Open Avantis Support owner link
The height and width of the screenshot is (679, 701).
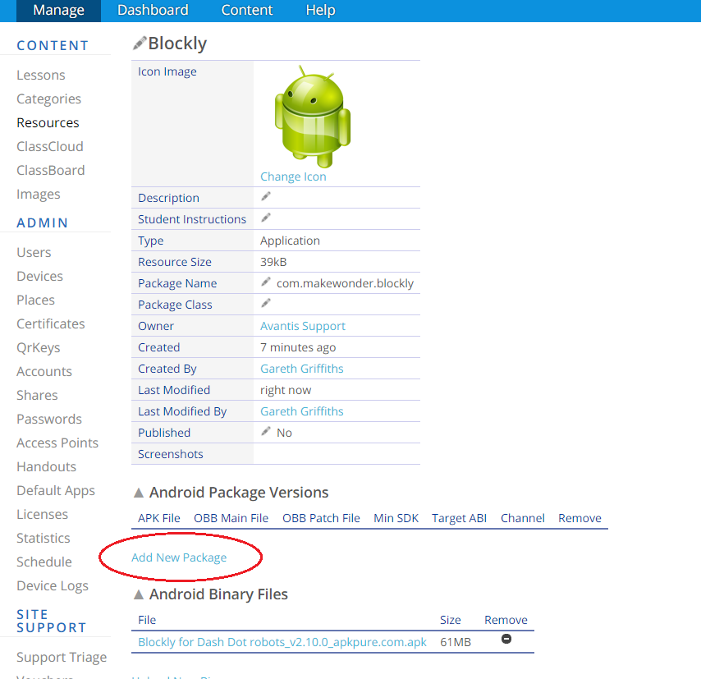303,326
